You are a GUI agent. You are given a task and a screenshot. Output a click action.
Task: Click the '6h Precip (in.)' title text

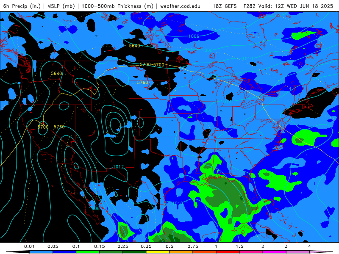22,6
